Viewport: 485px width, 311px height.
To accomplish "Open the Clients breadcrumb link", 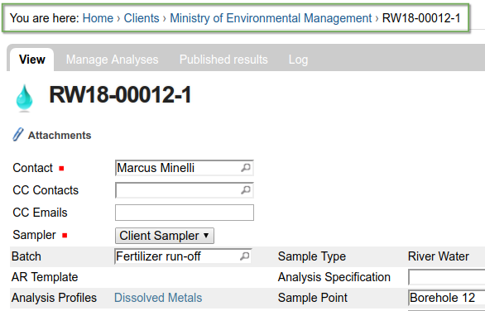I will point(142,18).
